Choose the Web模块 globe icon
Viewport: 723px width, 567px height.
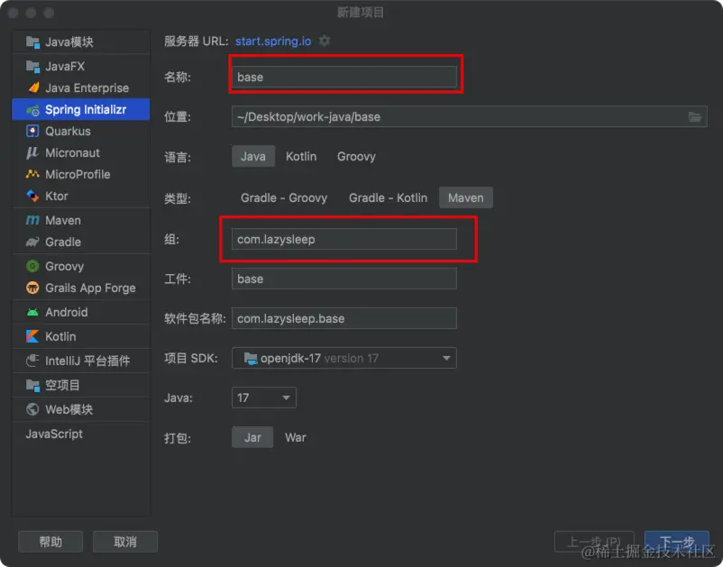(32, 409)
